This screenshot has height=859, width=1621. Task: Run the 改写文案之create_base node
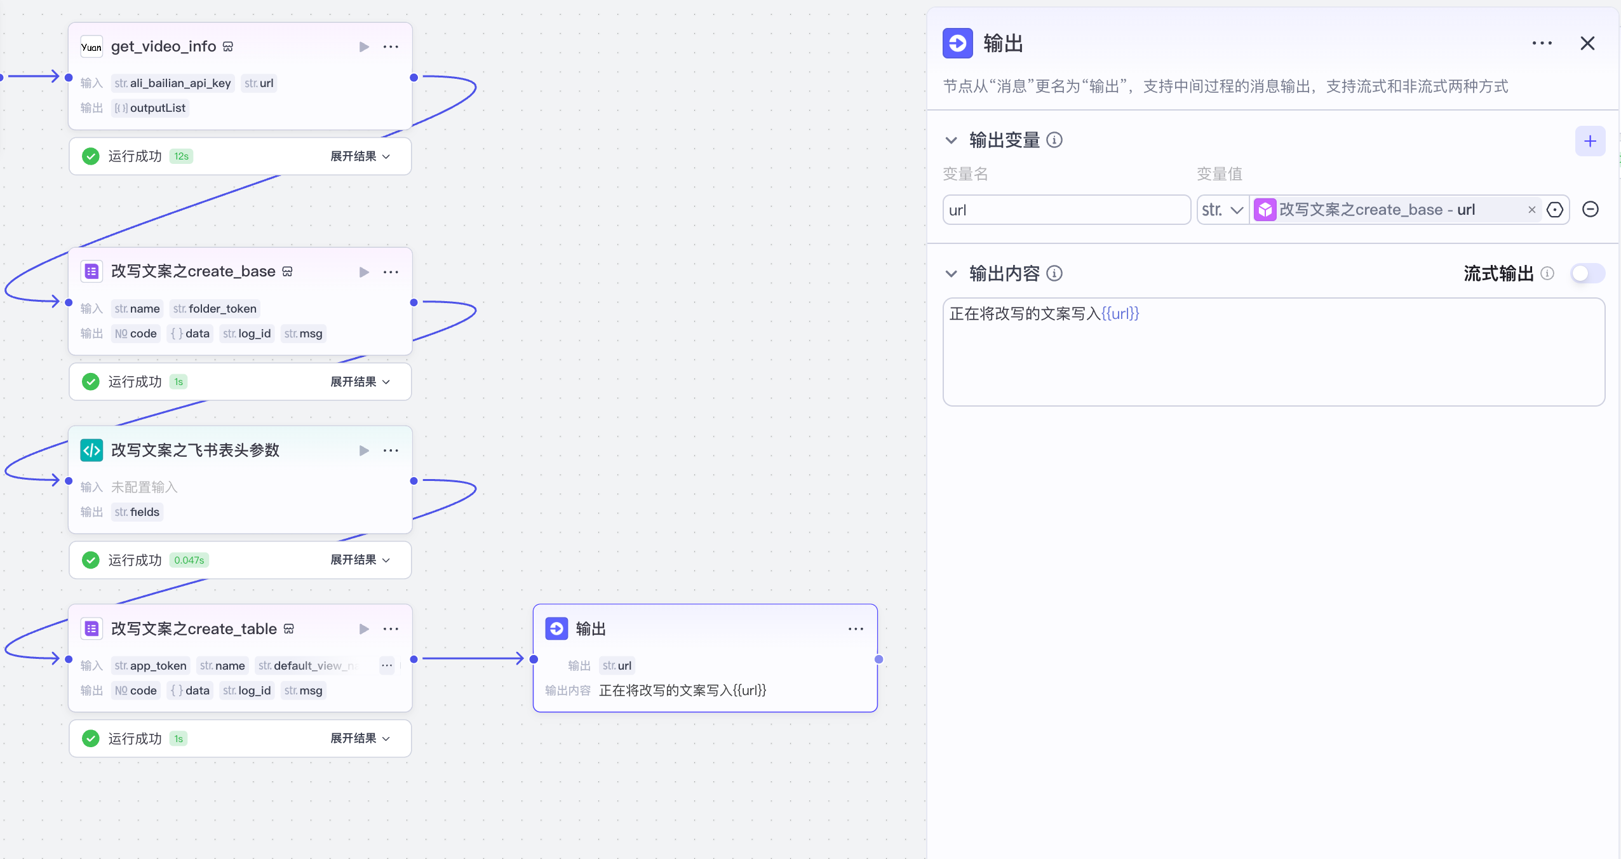click(363, 272)
